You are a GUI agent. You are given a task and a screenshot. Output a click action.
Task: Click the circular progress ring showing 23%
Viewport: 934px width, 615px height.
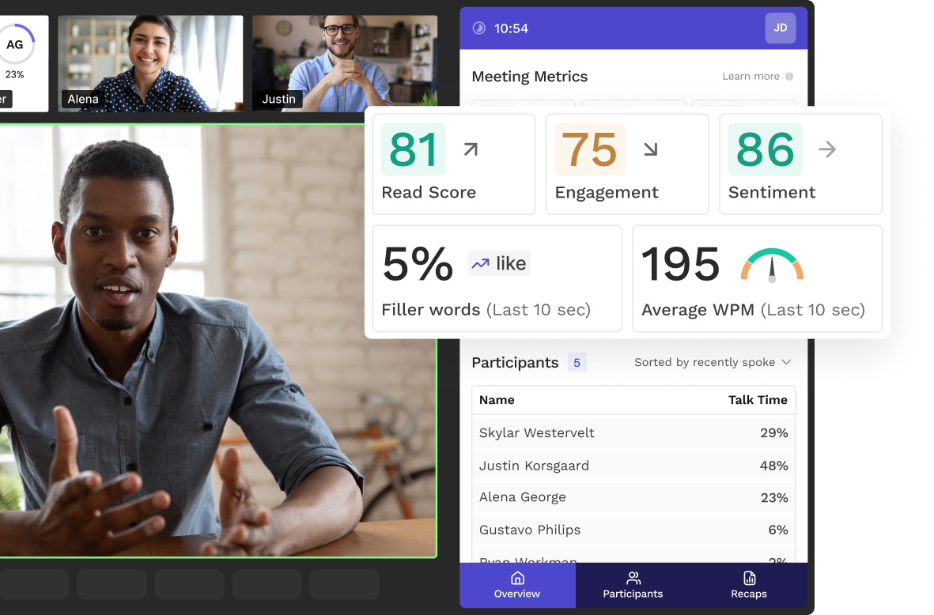(16, 45)
